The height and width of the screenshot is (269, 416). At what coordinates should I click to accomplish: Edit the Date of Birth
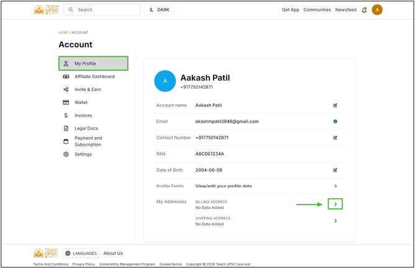(x=337, y=170)
